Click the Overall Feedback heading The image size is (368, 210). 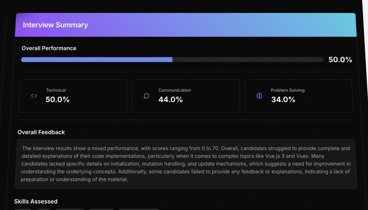pos(41,132)
